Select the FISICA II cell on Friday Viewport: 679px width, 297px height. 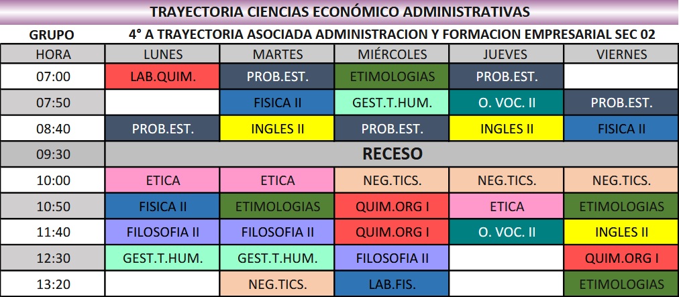coord(621,128)
